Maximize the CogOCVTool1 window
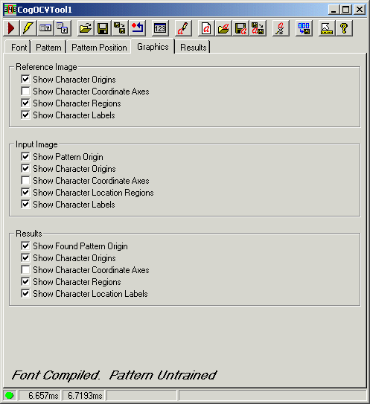This screenshot has height=404, width=370. coord(345,10)
